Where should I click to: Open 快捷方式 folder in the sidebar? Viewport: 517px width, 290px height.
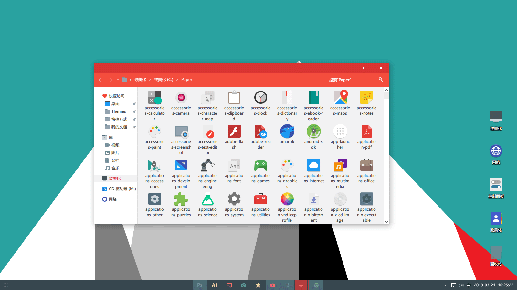click(116, 119)
